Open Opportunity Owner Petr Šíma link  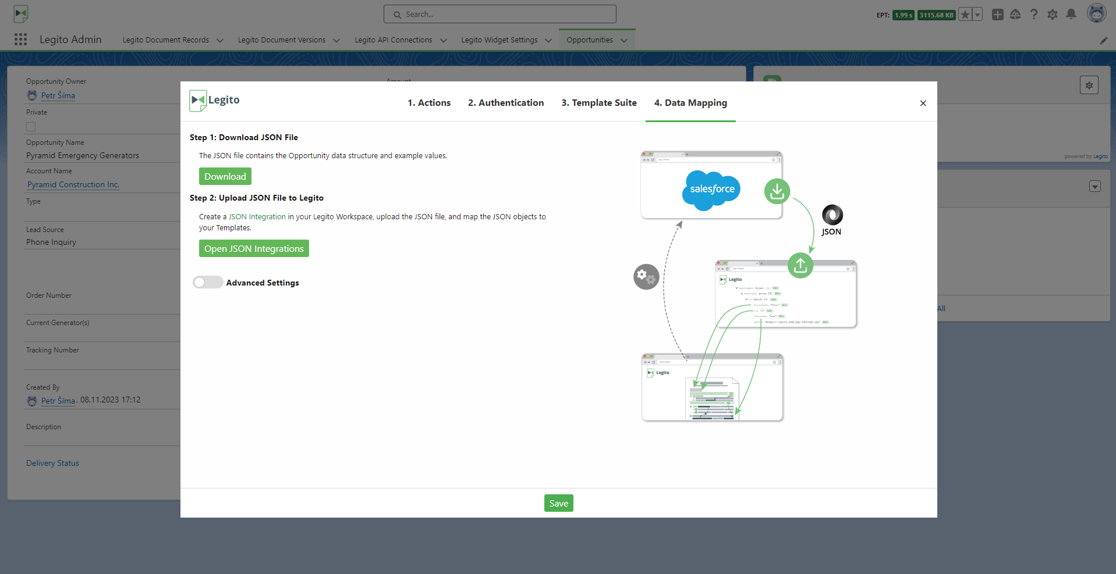pyautogui.click(x=58, y=95)
